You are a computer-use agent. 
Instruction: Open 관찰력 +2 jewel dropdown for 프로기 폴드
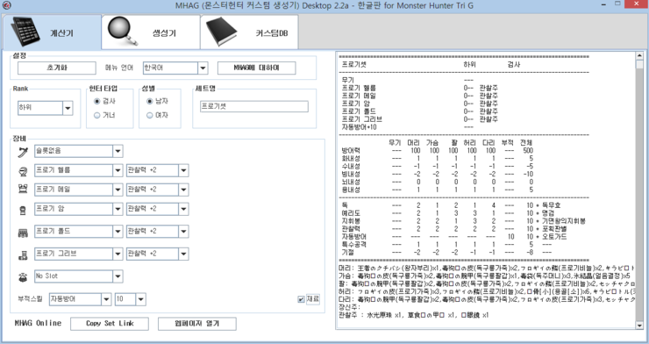(184, 232)
